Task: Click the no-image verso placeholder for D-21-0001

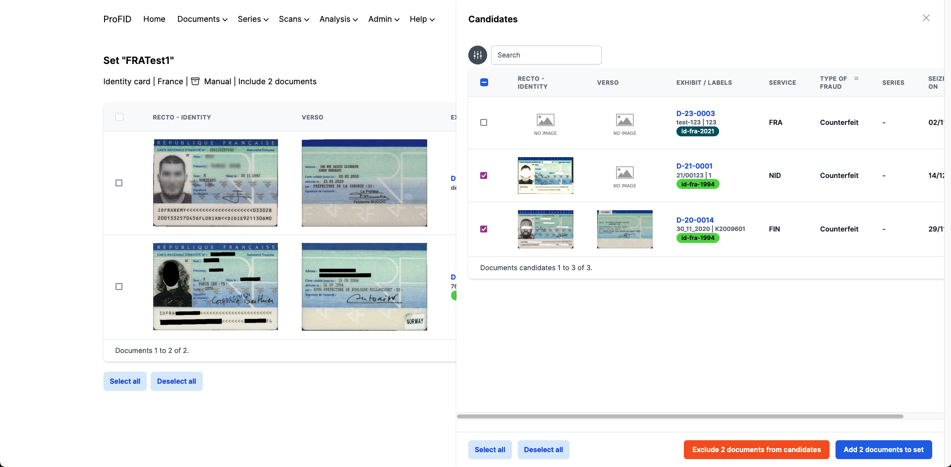Action: 624,175
